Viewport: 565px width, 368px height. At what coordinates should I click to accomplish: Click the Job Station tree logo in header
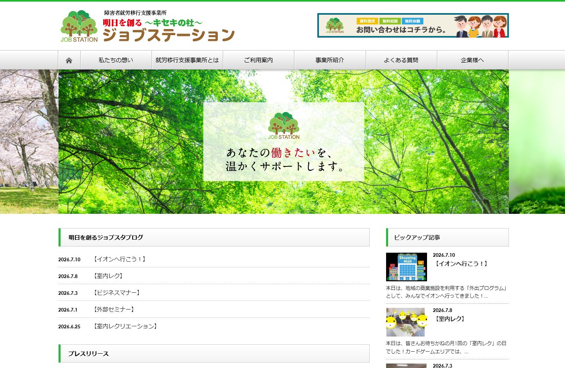79,26
